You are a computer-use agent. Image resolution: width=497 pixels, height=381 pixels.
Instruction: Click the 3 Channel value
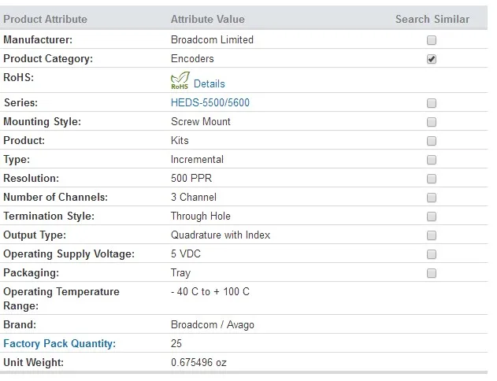(x=194, y=198)
